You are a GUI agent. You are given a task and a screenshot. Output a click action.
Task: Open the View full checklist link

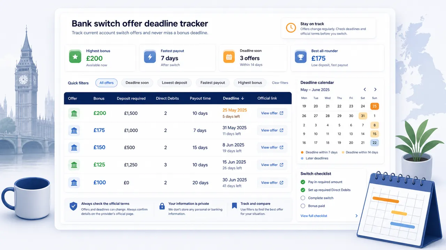click(x=314, y=216)
